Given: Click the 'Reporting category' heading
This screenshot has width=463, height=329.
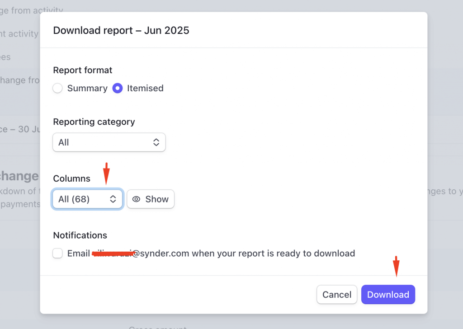Looking at the screenshot, I should [x=94, y=122].
